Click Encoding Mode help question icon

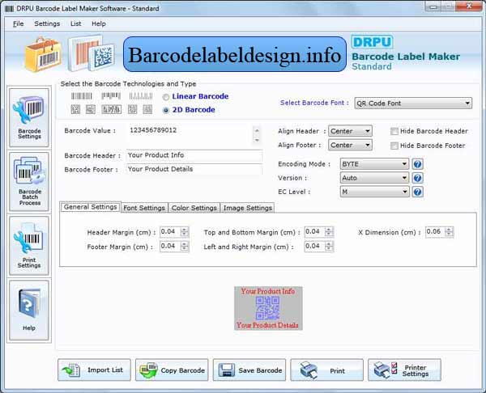tap(417, 164)
